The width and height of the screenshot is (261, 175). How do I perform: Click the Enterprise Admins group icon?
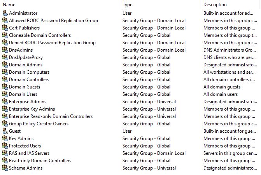[x=5, y=101]
